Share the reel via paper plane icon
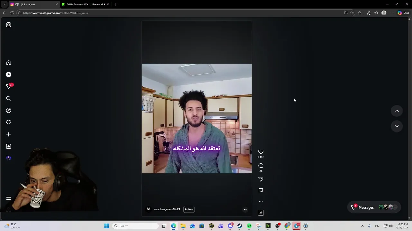The width and height of the screenshot is (412, 231). click(x=261, y=179)
